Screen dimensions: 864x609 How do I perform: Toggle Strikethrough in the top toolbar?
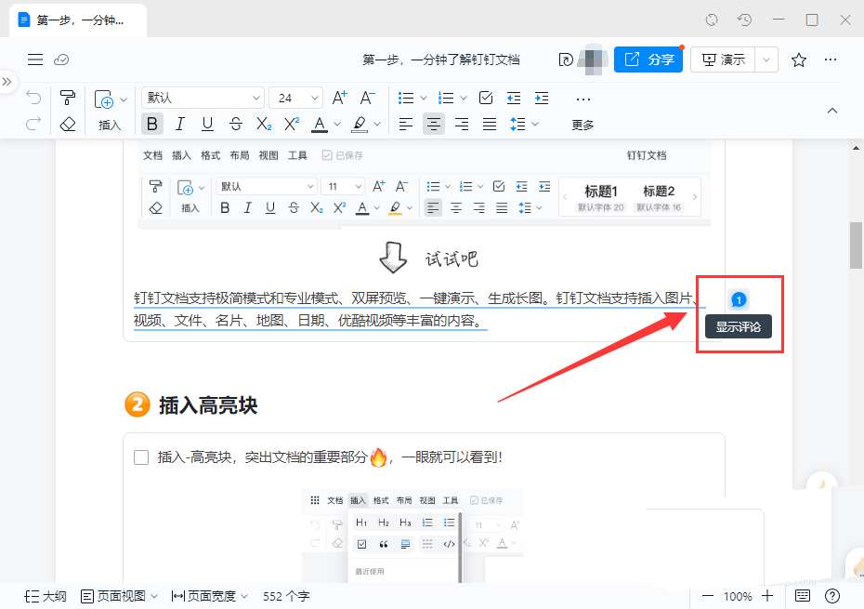[236, 124]
